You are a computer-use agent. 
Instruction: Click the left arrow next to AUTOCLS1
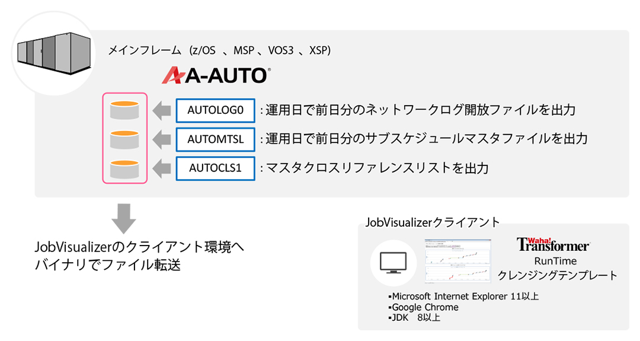(162, 168)
